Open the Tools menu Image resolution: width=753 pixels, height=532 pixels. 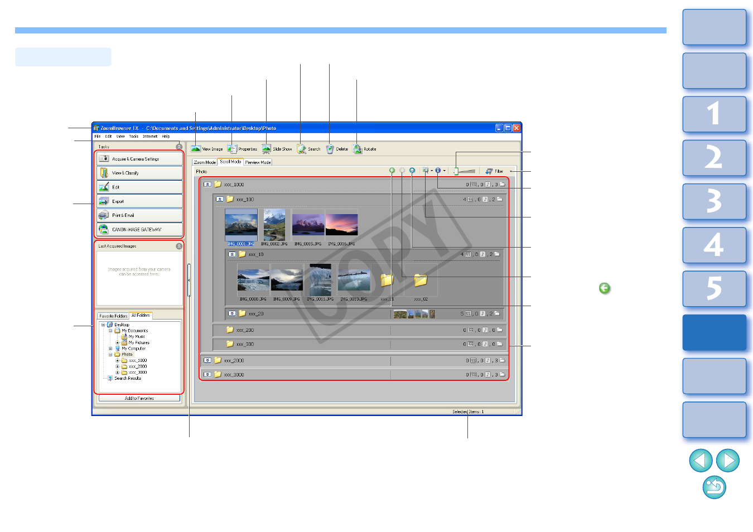click(134, 136)
